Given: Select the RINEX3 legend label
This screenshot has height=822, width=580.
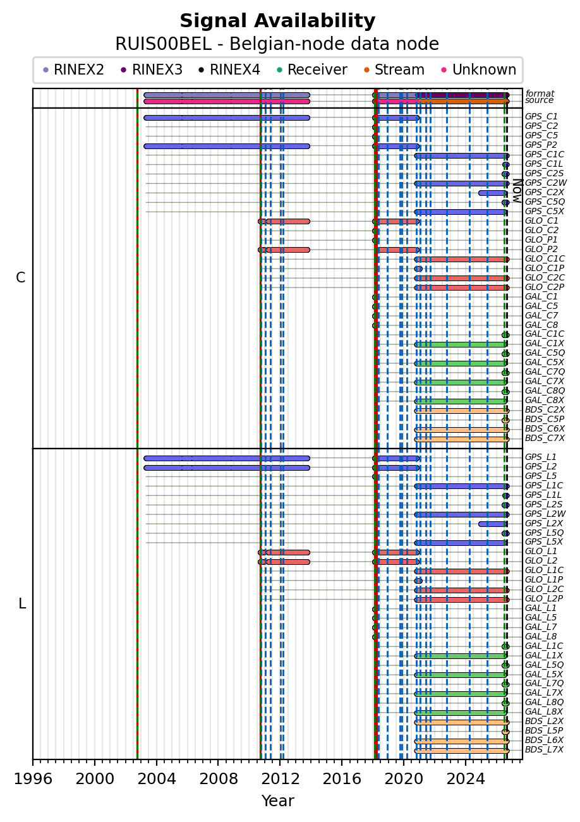Looking at the screenshot, I should pos(157,70).
